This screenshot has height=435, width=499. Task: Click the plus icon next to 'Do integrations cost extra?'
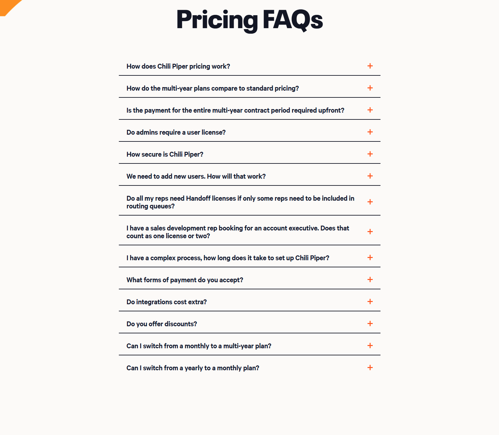click(x=370, y=301)
